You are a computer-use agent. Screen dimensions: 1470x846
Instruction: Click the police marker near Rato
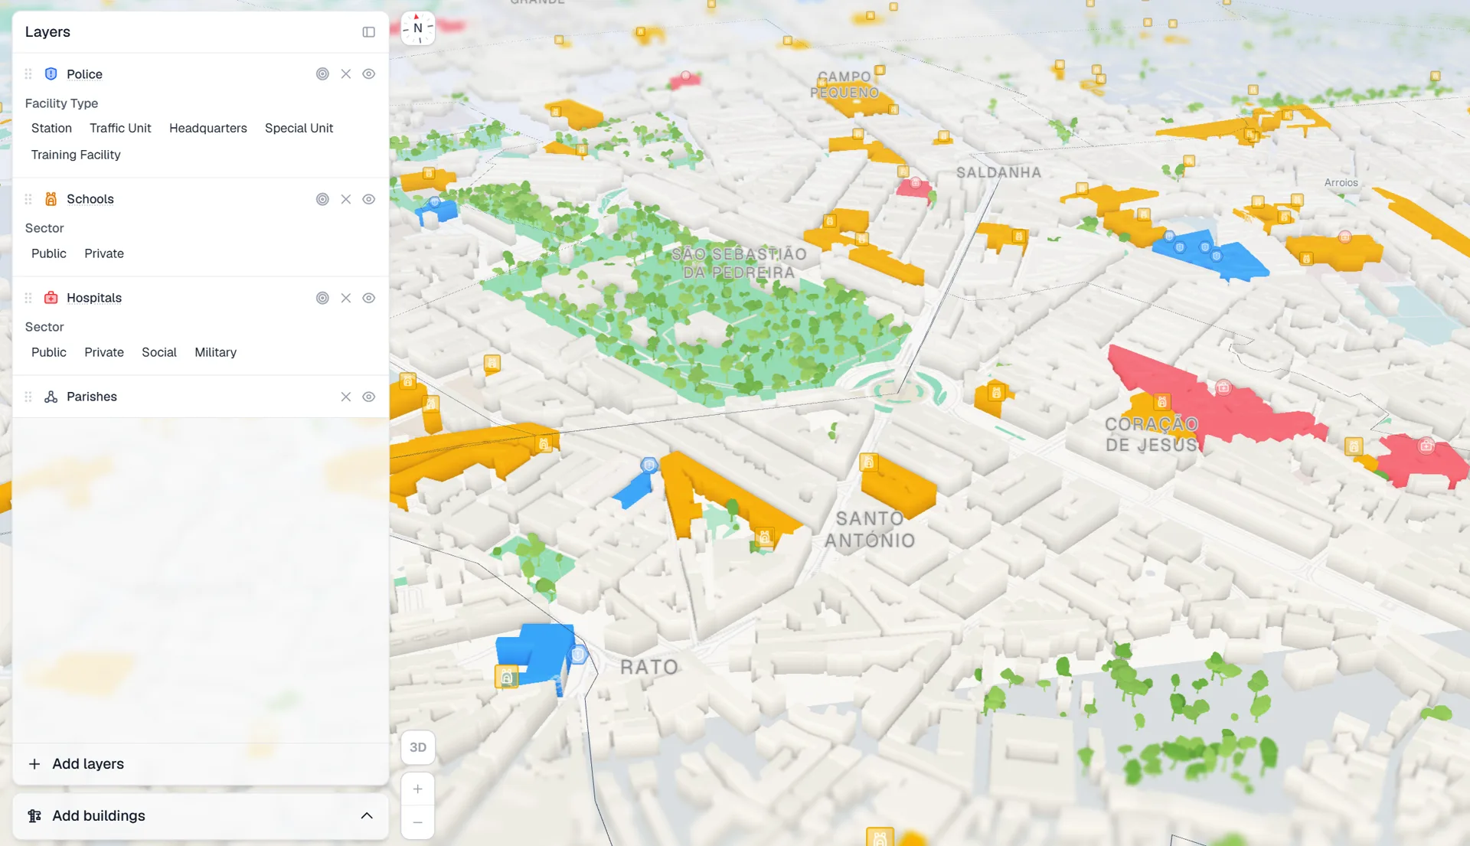579,655
